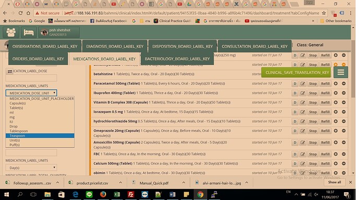The width and height of the screenshot is (360, 200).
Task: Open FileZilla from the taskbar
Action: coord(130,194)
